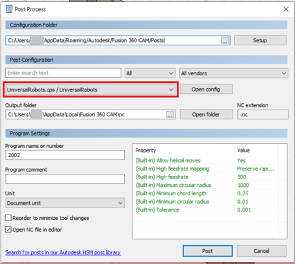The height and width of the screenshot is (264, 295).
Task: Click the Property column header
Action: point(183,150)
